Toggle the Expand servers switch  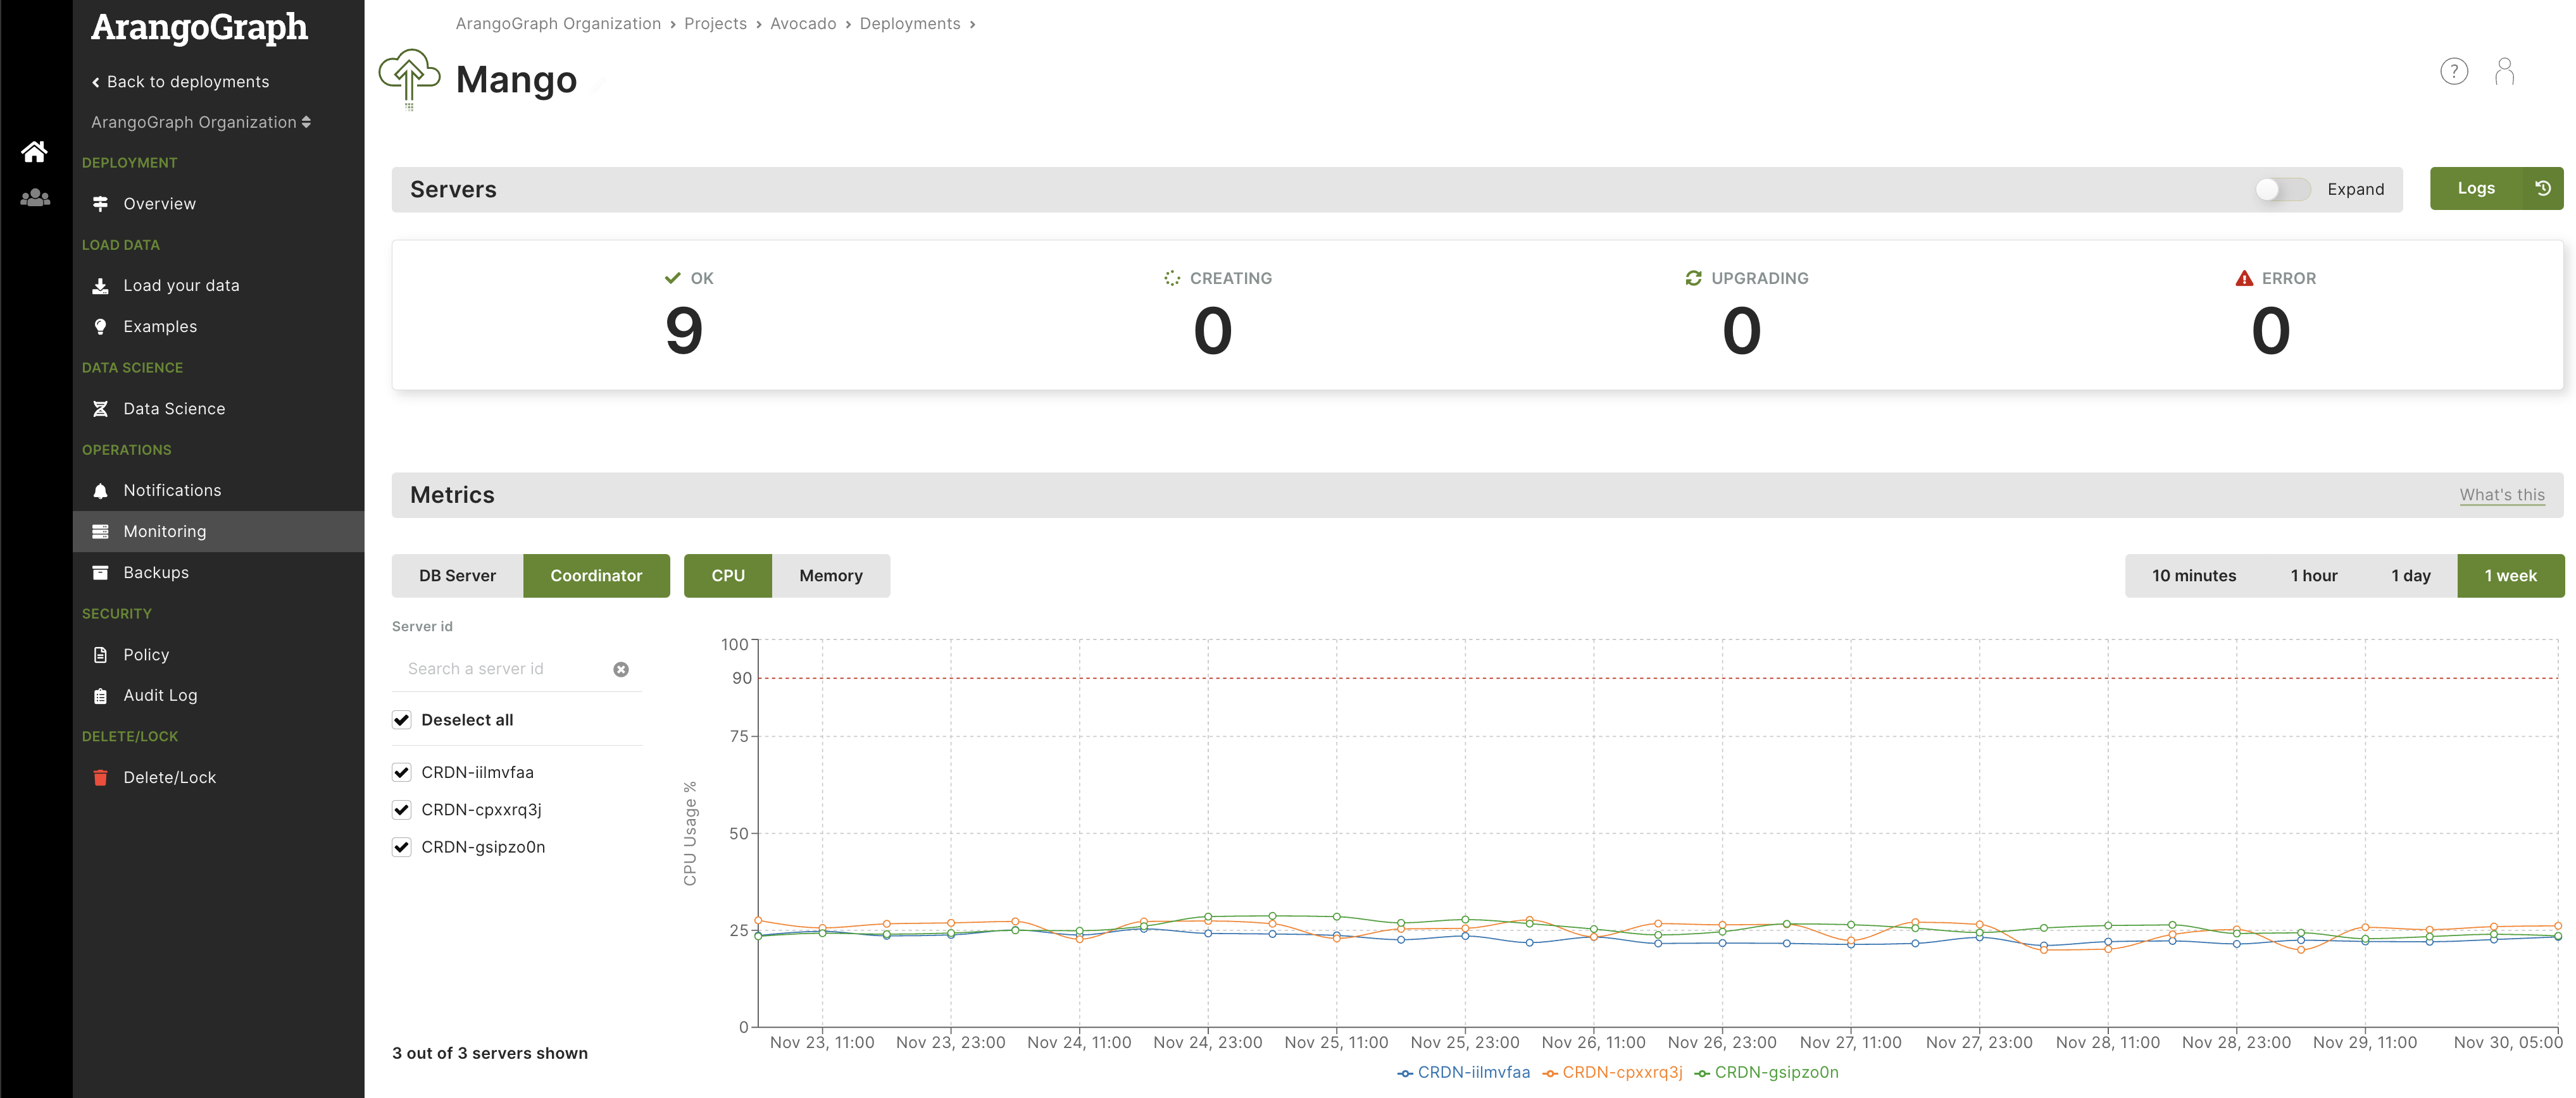pos(2282,189)
